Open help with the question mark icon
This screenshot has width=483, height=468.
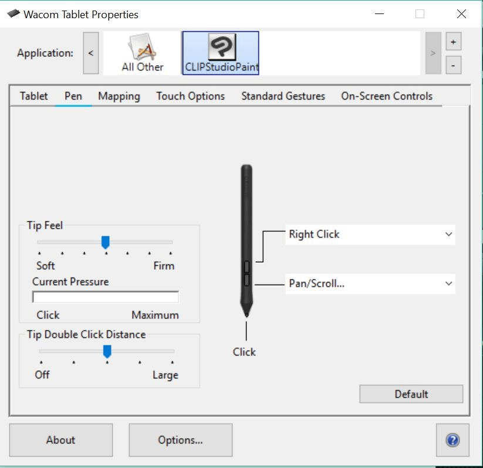(x=452, y=440)
